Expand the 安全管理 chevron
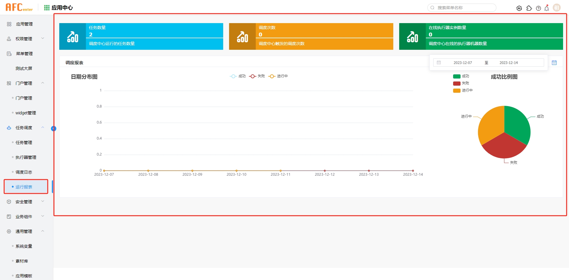 (x=43, y=201)
